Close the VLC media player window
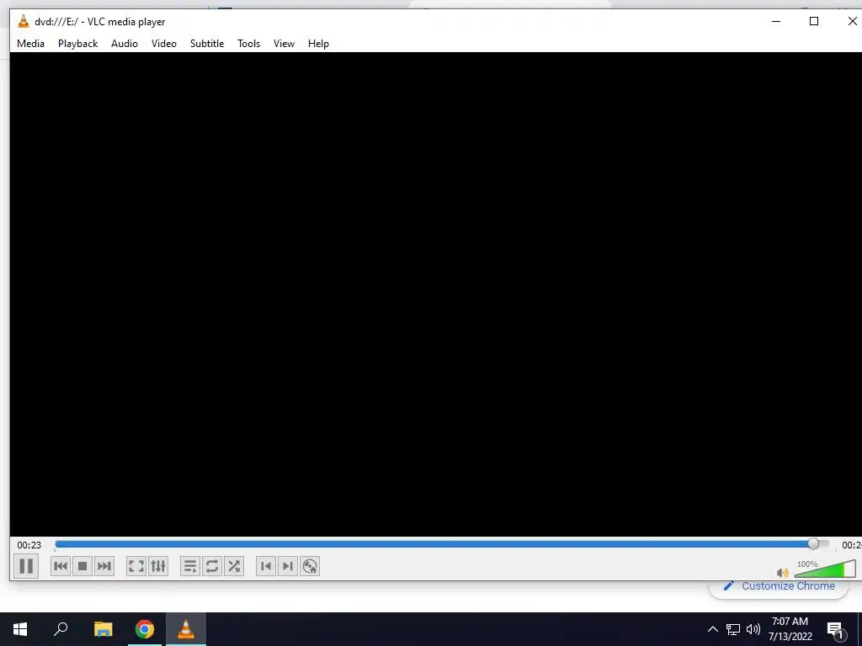The width and height of the screenshot is (862, 646). click(x=852, y=21)
